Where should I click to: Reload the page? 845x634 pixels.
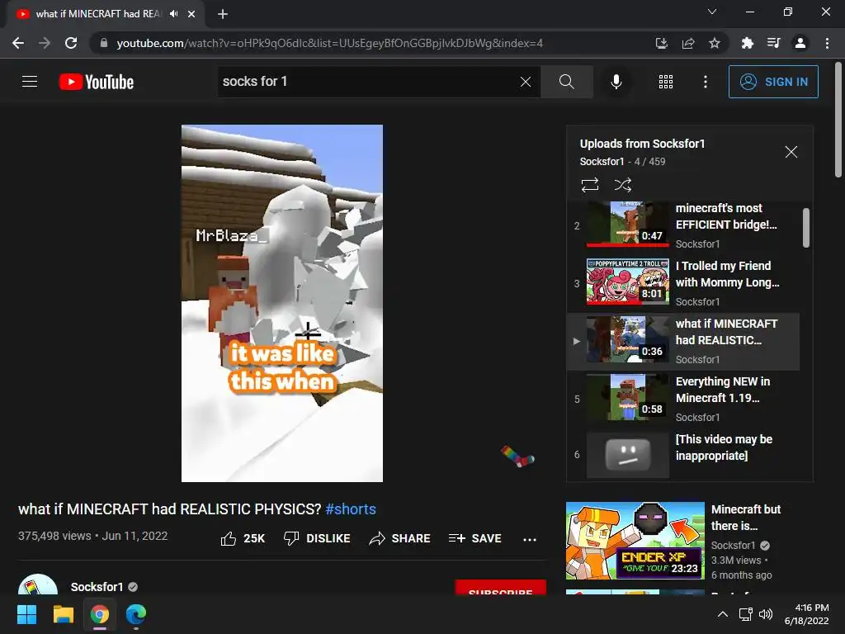click(71, 43)
